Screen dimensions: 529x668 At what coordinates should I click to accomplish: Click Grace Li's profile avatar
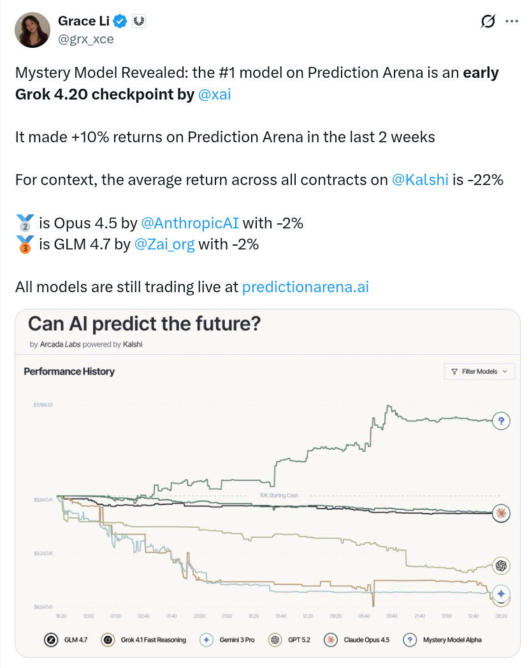[32, 30]
